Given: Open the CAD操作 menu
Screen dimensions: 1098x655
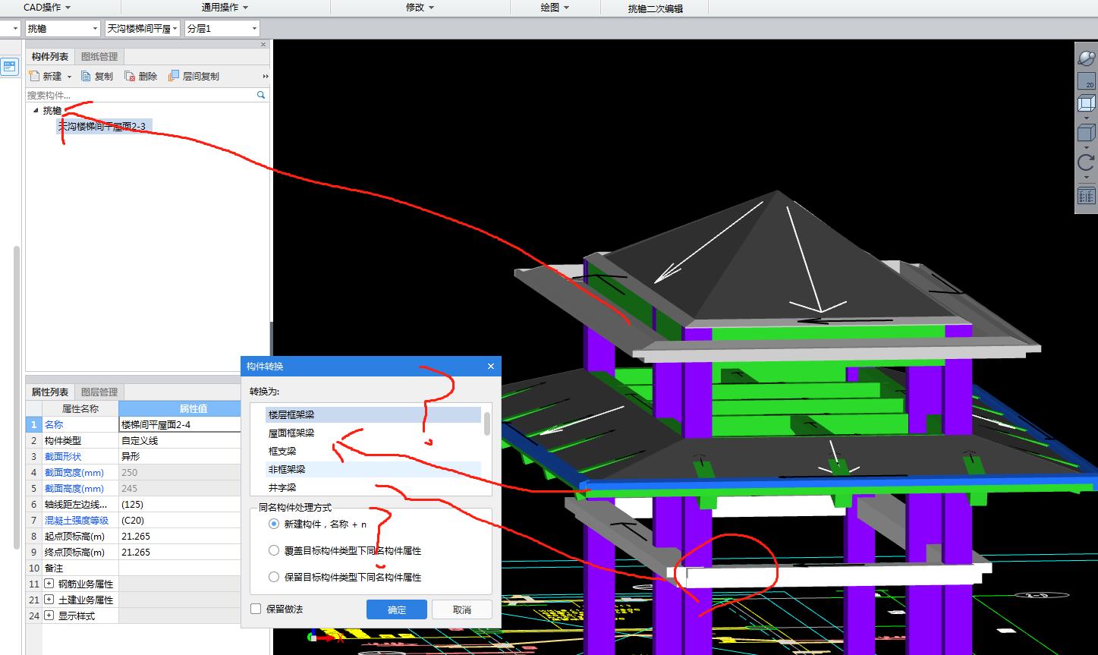Looking at the screenshot, I should [x=47, y=7].
